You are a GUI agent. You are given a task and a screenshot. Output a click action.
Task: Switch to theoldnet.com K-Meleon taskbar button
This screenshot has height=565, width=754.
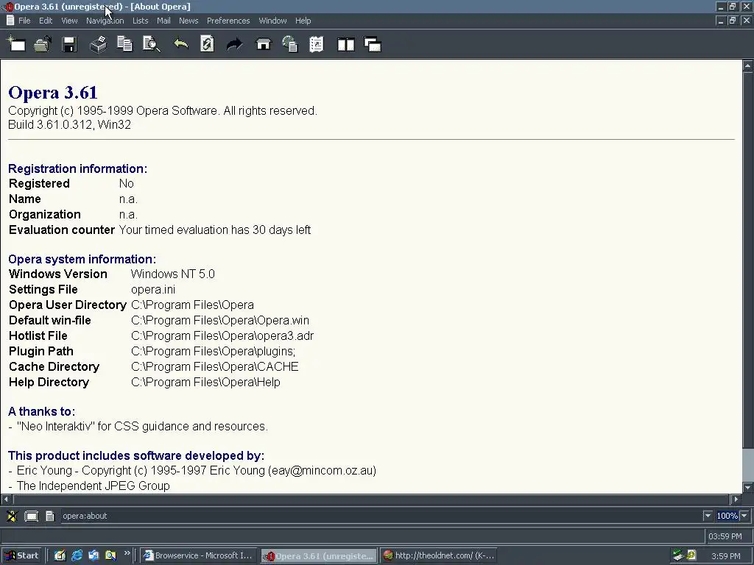(439, 555)
